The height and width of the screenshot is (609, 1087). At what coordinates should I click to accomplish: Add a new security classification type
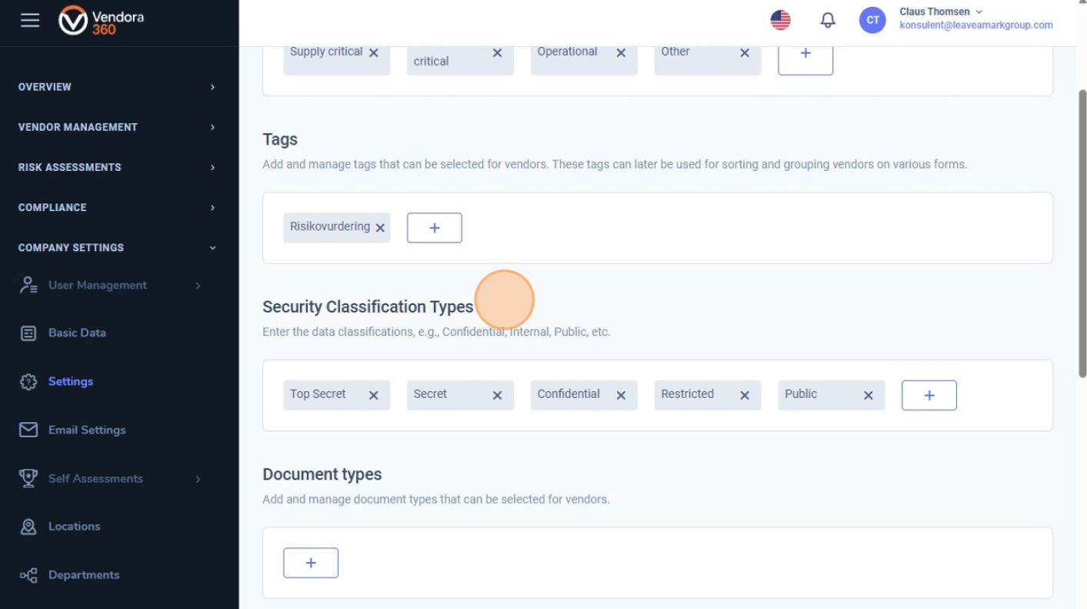click(x=929, y=395)
